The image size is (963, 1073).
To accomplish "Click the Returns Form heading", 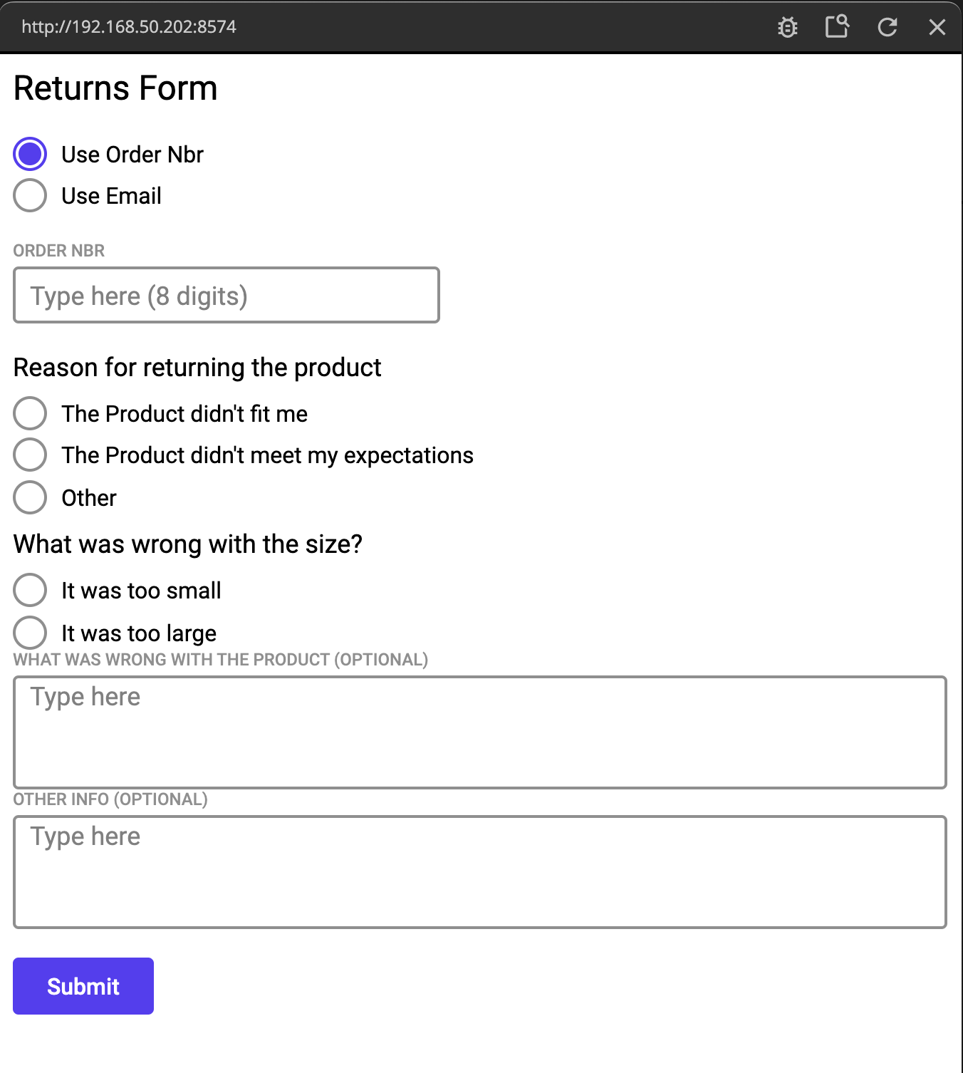I will 115,88.
